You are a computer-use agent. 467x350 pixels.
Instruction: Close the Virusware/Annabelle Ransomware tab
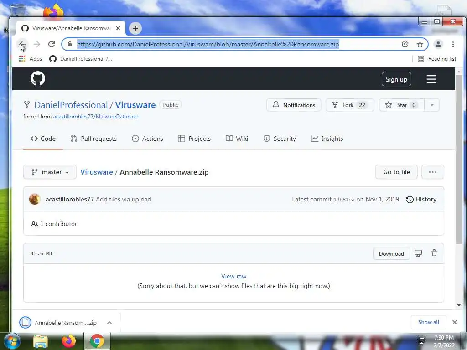118,28
